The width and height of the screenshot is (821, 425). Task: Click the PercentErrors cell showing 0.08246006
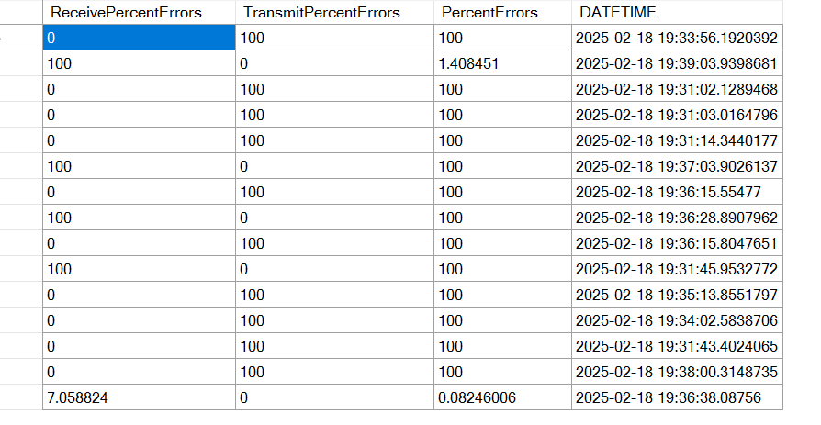coord(502,397)
